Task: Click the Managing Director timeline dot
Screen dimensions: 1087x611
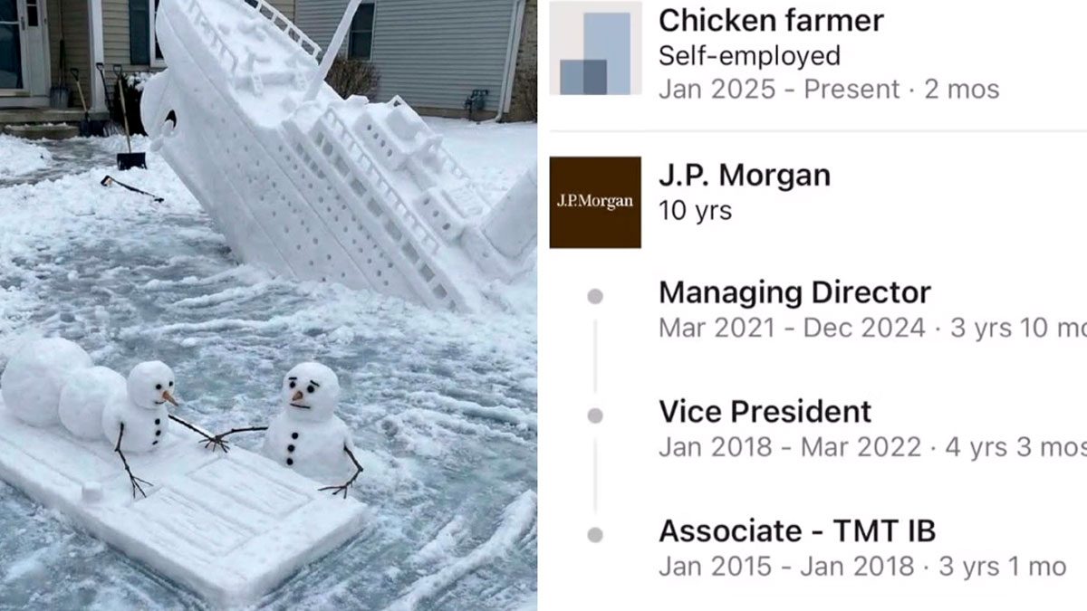Action: (x=595, y=297)
